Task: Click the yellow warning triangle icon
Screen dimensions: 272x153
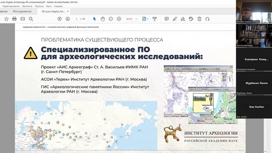Action: coord(31,53)
